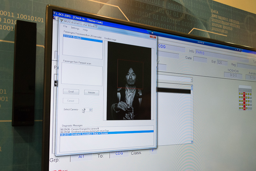This screenshot has height=171, width=256.
Task: Increase camera number with up stepper arrow
Action: (x=91, y=109)
